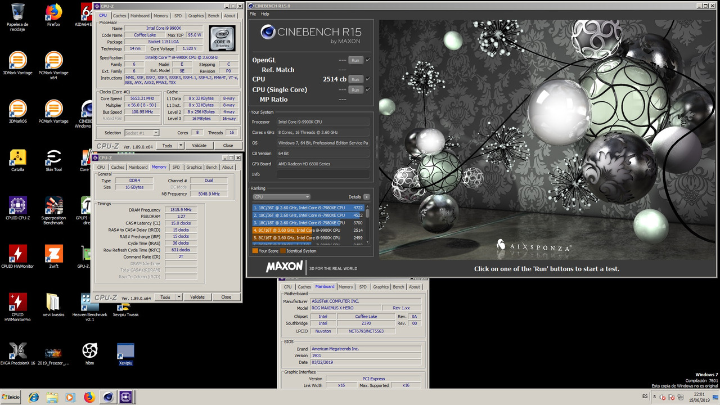Open the Help menu in Cinebench
Image resolution: width=720 pixels, height=405 pixels.
[x=265, y=14]
